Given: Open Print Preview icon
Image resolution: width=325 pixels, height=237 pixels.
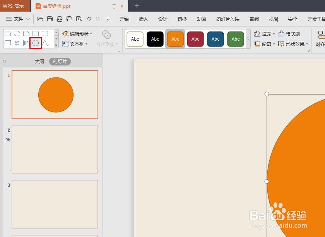Looking at the screenshot, I should [79, 19].
